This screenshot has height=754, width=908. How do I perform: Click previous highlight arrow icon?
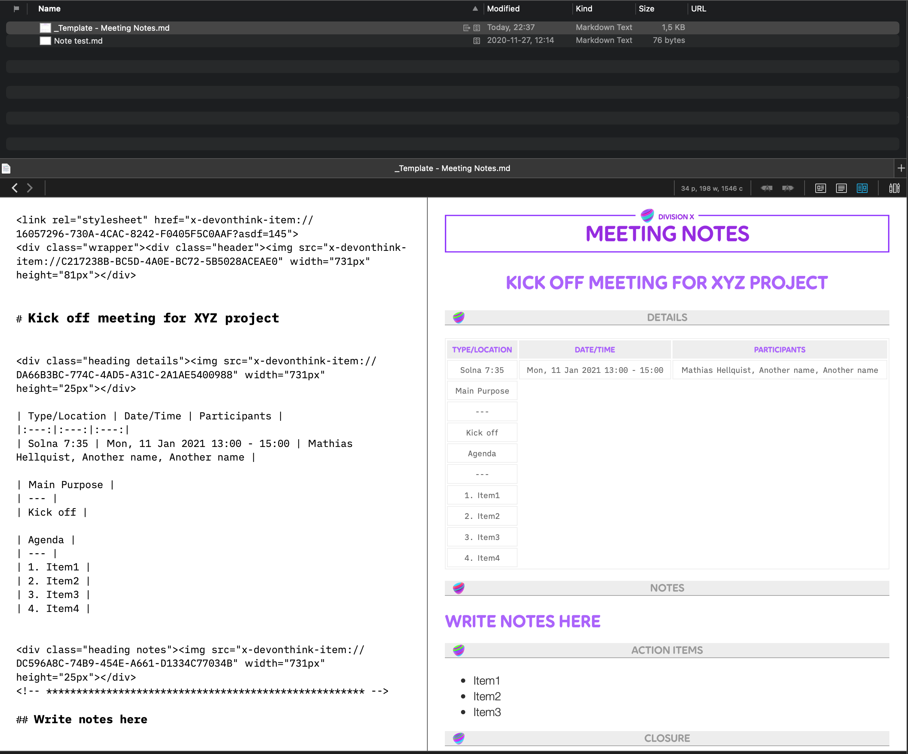(x=766, y=188)
